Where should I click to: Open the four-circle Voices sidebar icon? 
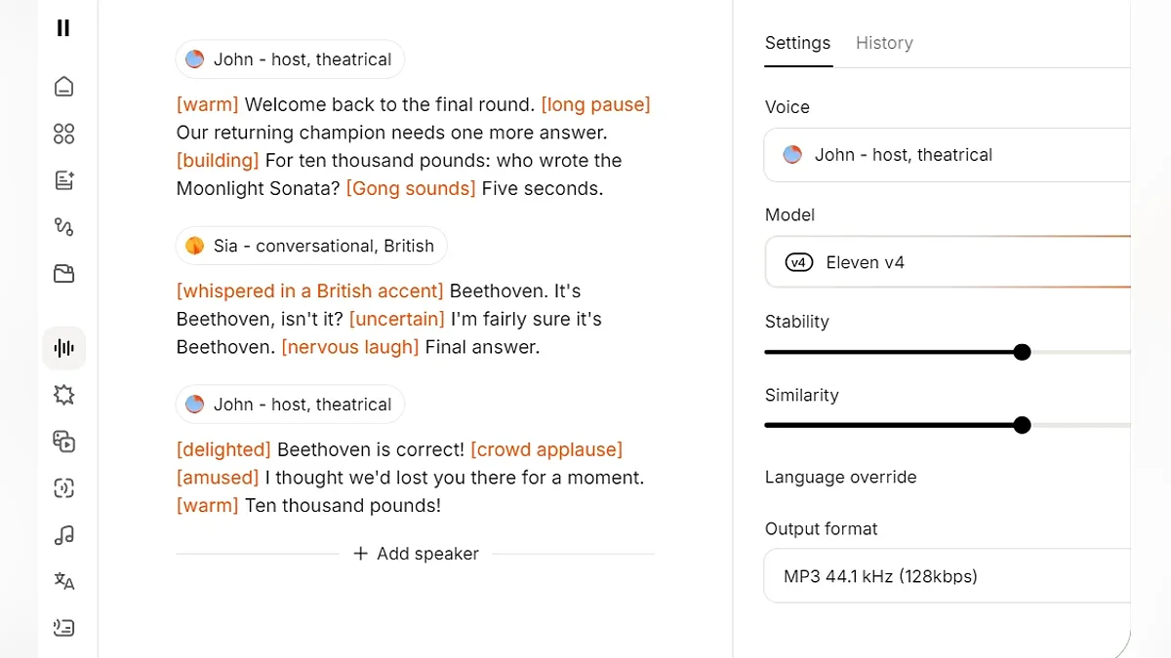[63, 134]
